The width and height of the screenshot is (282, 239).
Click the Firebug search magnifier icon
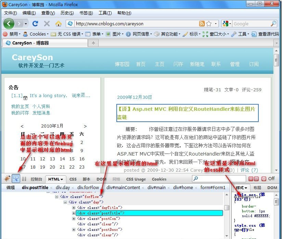tap(196, 178)
